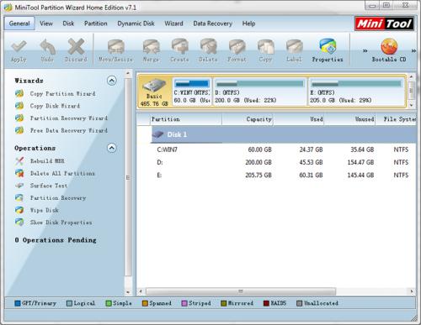Click the Undo arrow icon
421x325 pixels.
[47, 46]
